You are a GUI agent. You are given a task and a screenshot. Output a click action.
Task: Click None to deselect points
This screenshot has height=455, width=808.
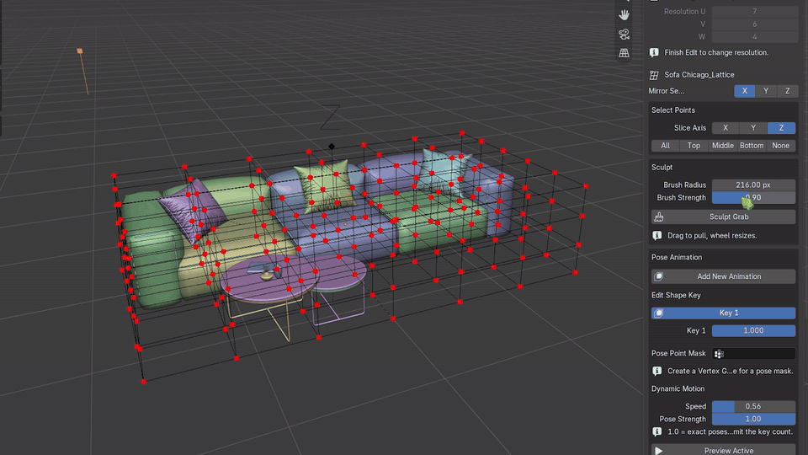coord(781,146)
